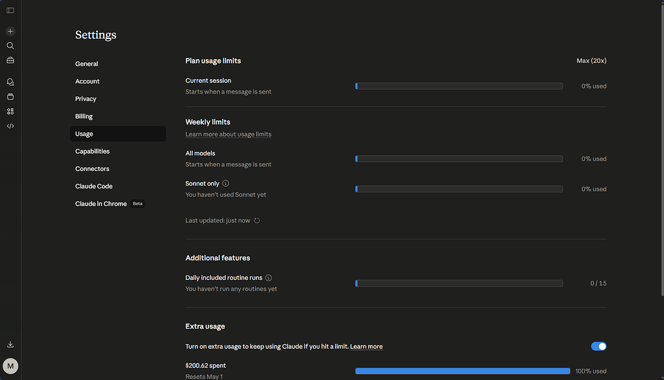Open the Capabilities settings tab
Viewport: 664px width, 380px height.
pyautogui.click(x=117, y=151)
